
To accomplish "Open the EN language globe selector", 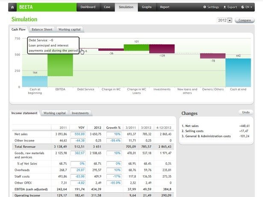I will [243, 7].
